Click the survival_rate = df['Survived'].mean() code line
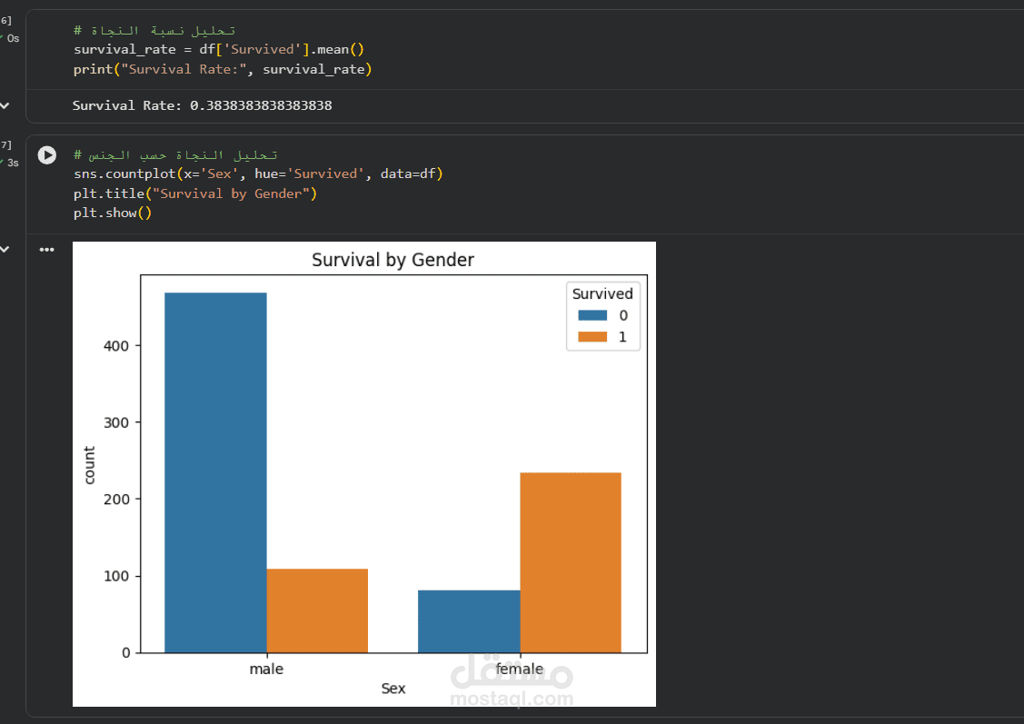1024x724 pixels. click(219, 50)
